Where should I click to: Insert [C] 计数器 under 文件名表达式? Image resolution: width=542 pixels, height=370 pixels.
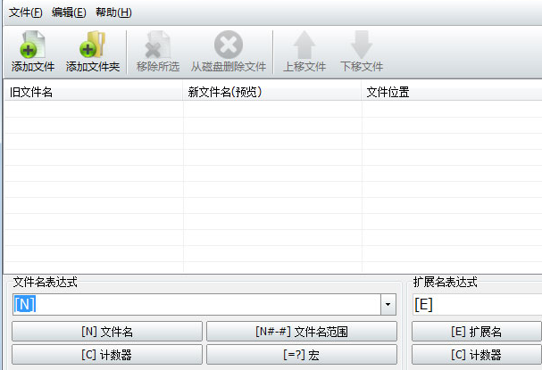click(x=107, y=355)
